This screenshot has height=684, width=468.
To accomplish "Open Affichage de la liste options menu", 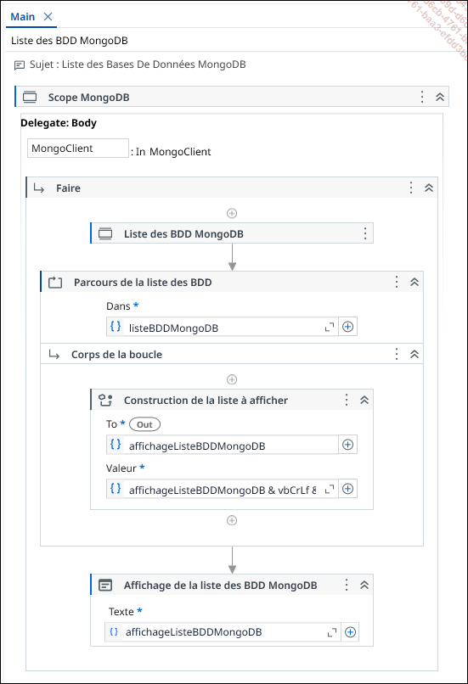I will point(347,585).
